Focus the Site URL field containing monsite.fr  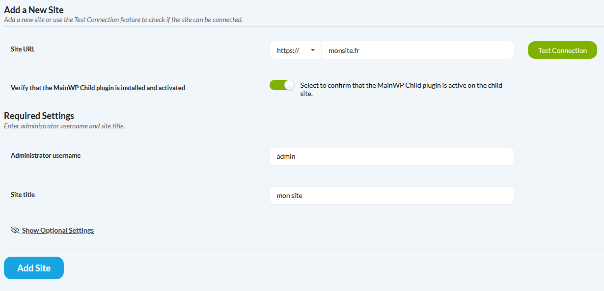pos(417,50)
